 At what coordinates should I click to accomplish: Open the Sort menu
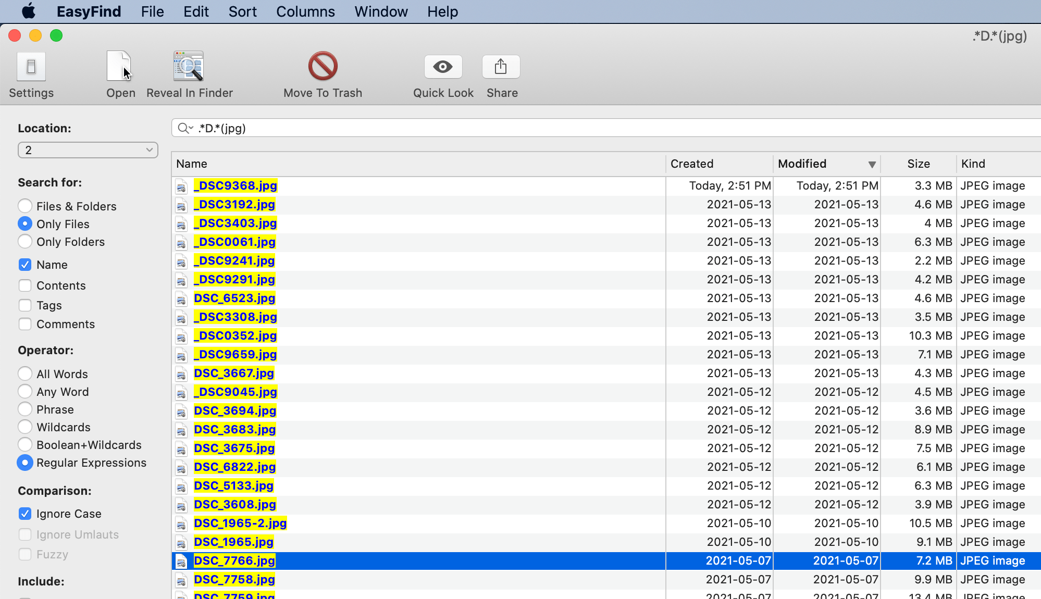tap(242, 11)
